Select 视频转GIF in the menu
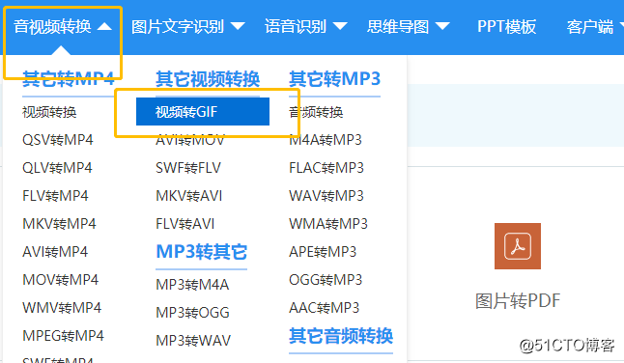This screenshot has width=624, height=363. (x=203, y=112)
